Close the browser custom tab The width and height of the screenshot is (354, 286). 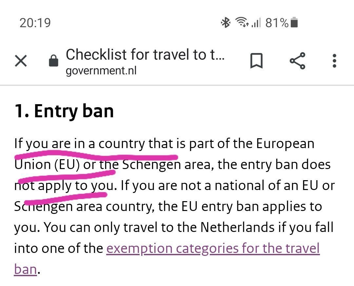(21, 61)
